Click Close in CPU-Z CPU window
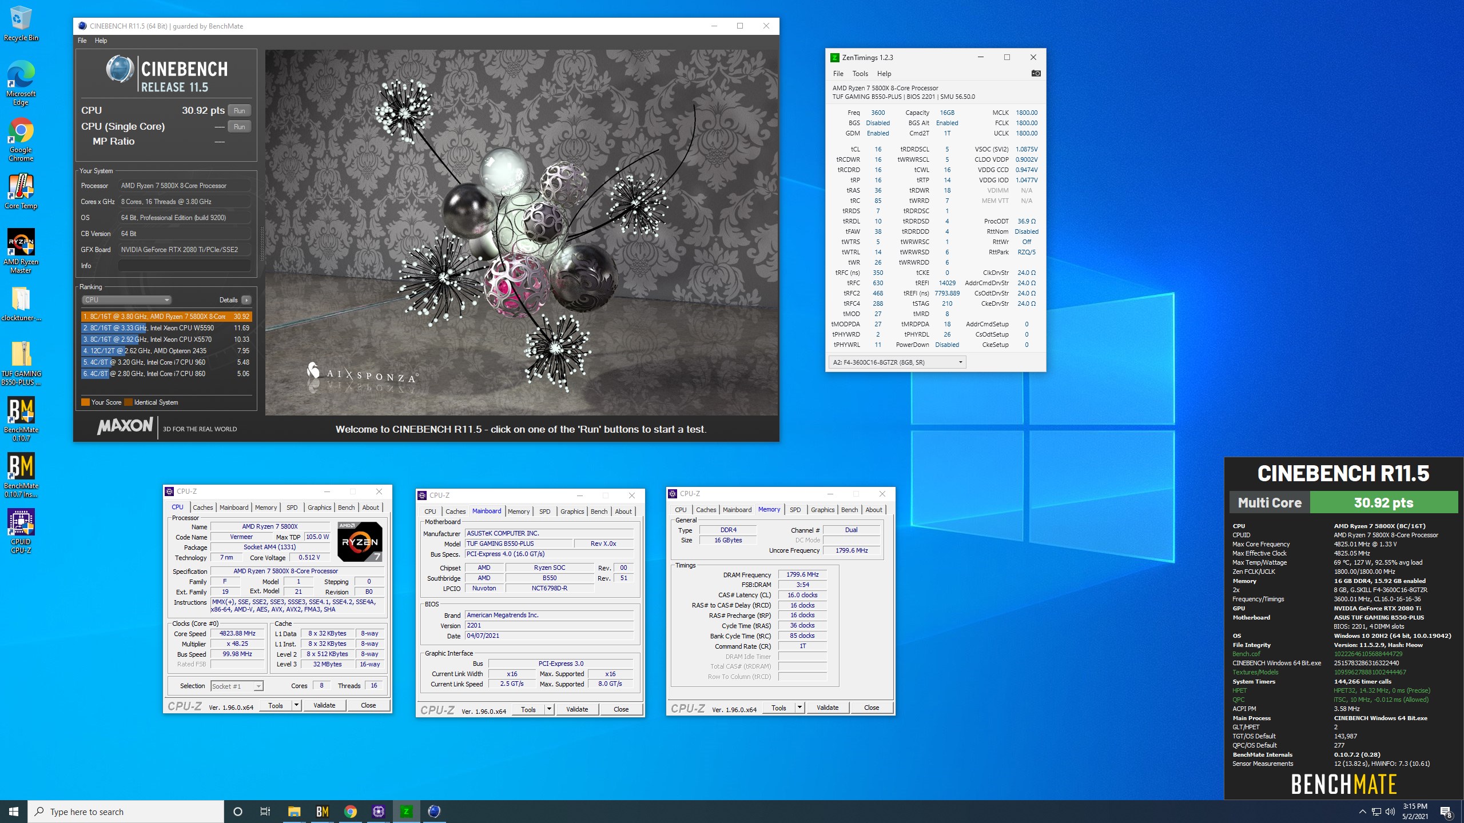 368,705
